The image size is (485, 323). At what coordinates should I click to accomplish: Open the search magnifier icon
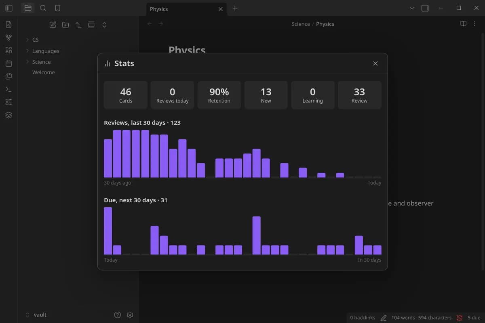(x=43, y=8)
